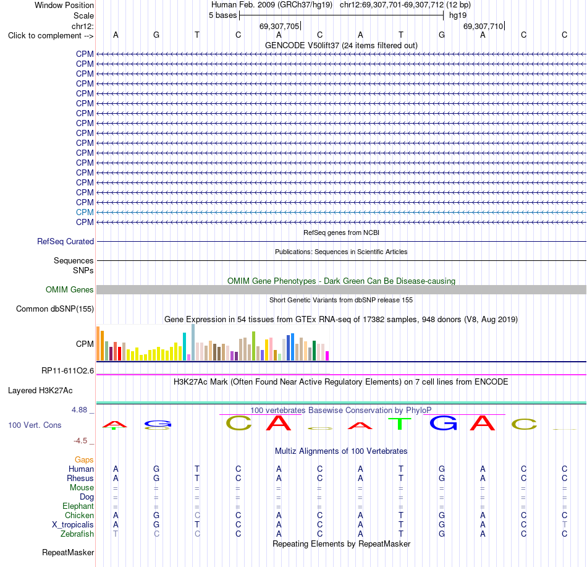Click the Sequences track label

[x=74, y=261]
